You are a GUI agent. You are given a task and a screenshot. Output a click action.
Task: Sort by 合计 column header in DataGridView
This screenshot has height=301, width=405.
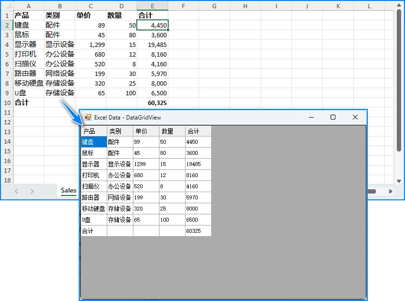tap(198, 131)
